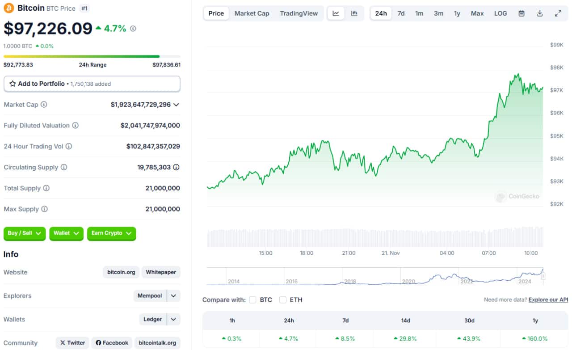Click the $2,041,747,974,000 valuation value
572x350 pixels.
coord(150,126)
